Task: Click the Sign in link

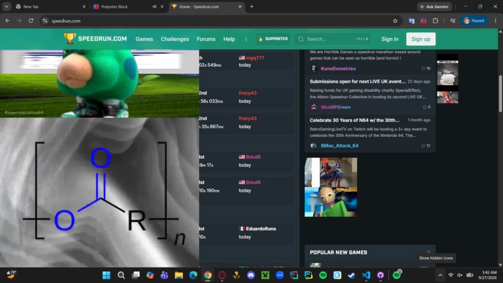Action: (x=390, y=39)
